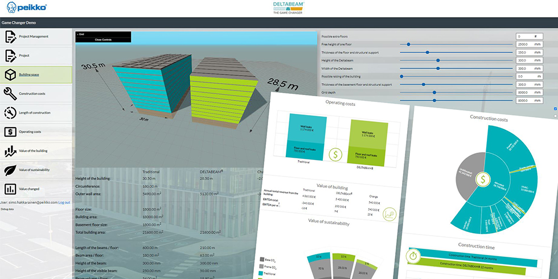Open Length of construction clock icon

(x=10, y=113)
